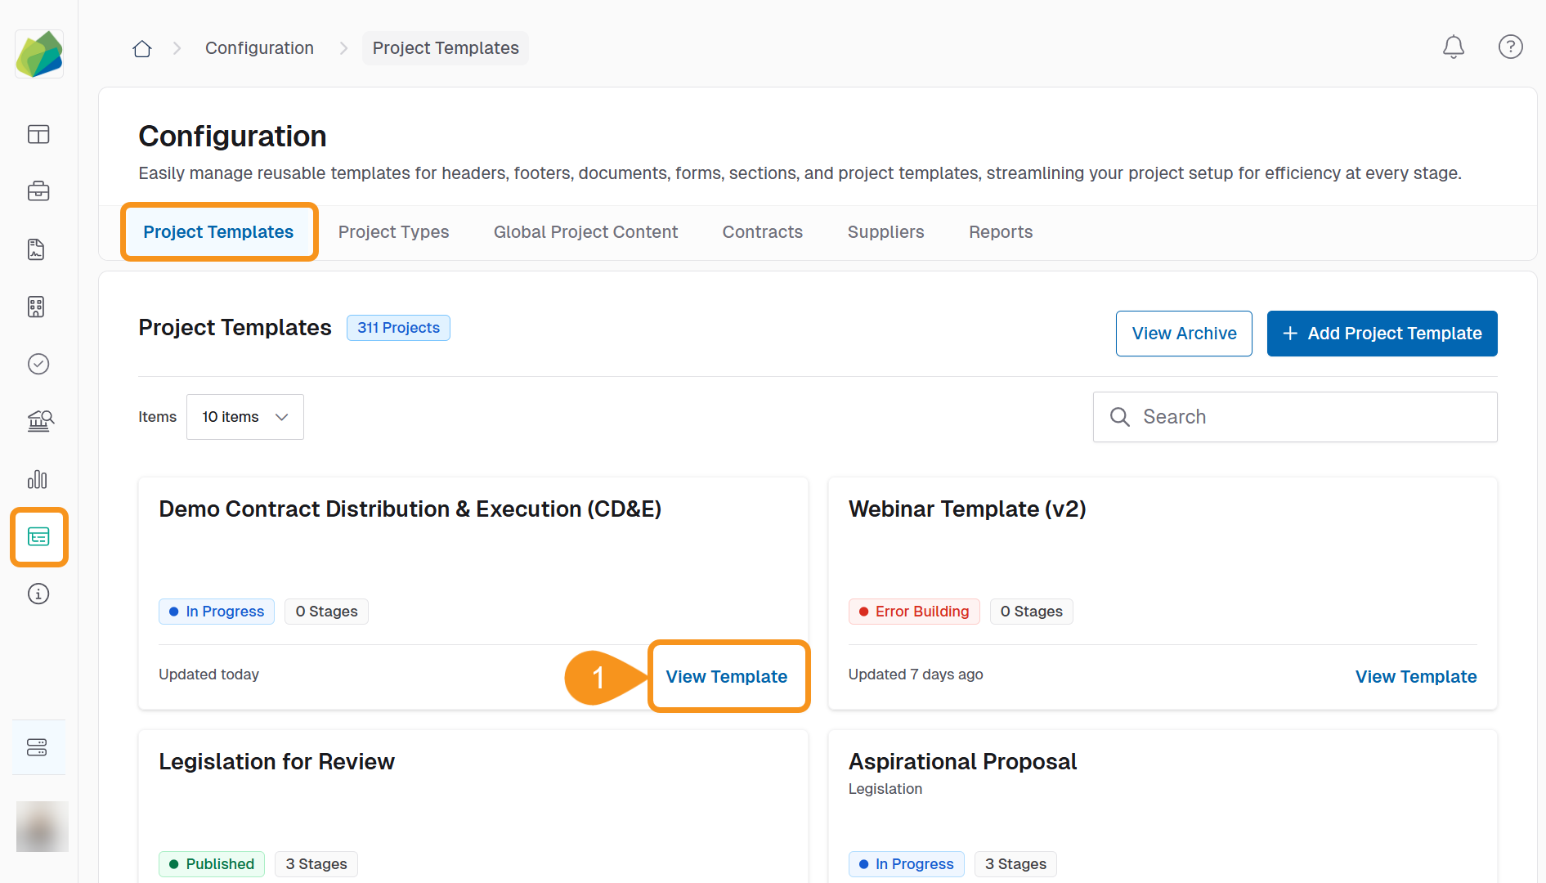
Task: Open the building sidebar icon
Action: (37, 307)
